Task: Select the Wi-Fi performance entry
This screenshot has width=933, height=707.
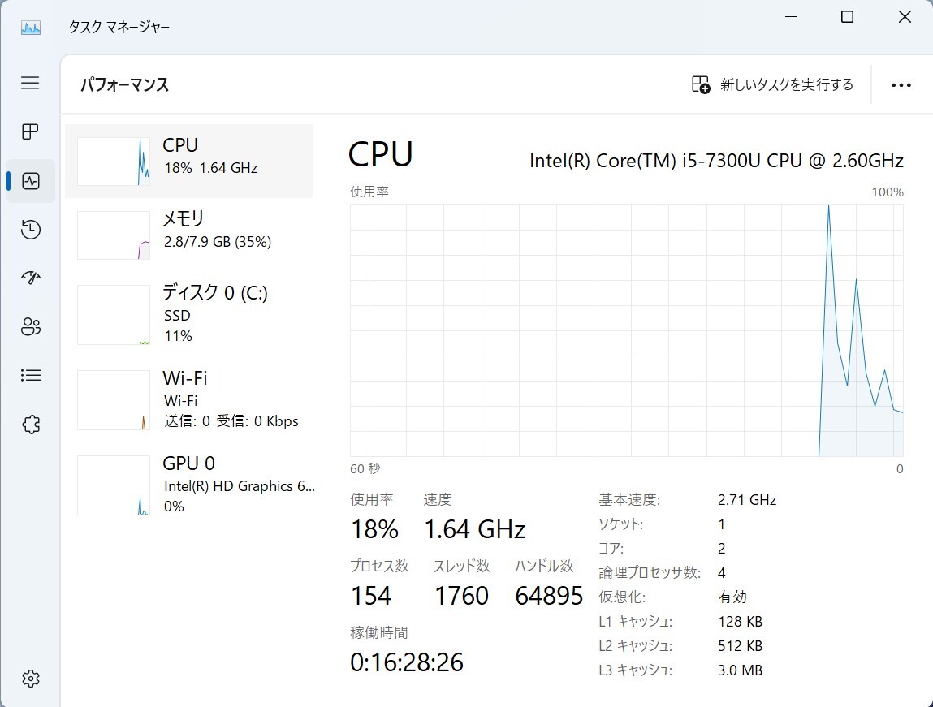Action: [x=188, y=399]
